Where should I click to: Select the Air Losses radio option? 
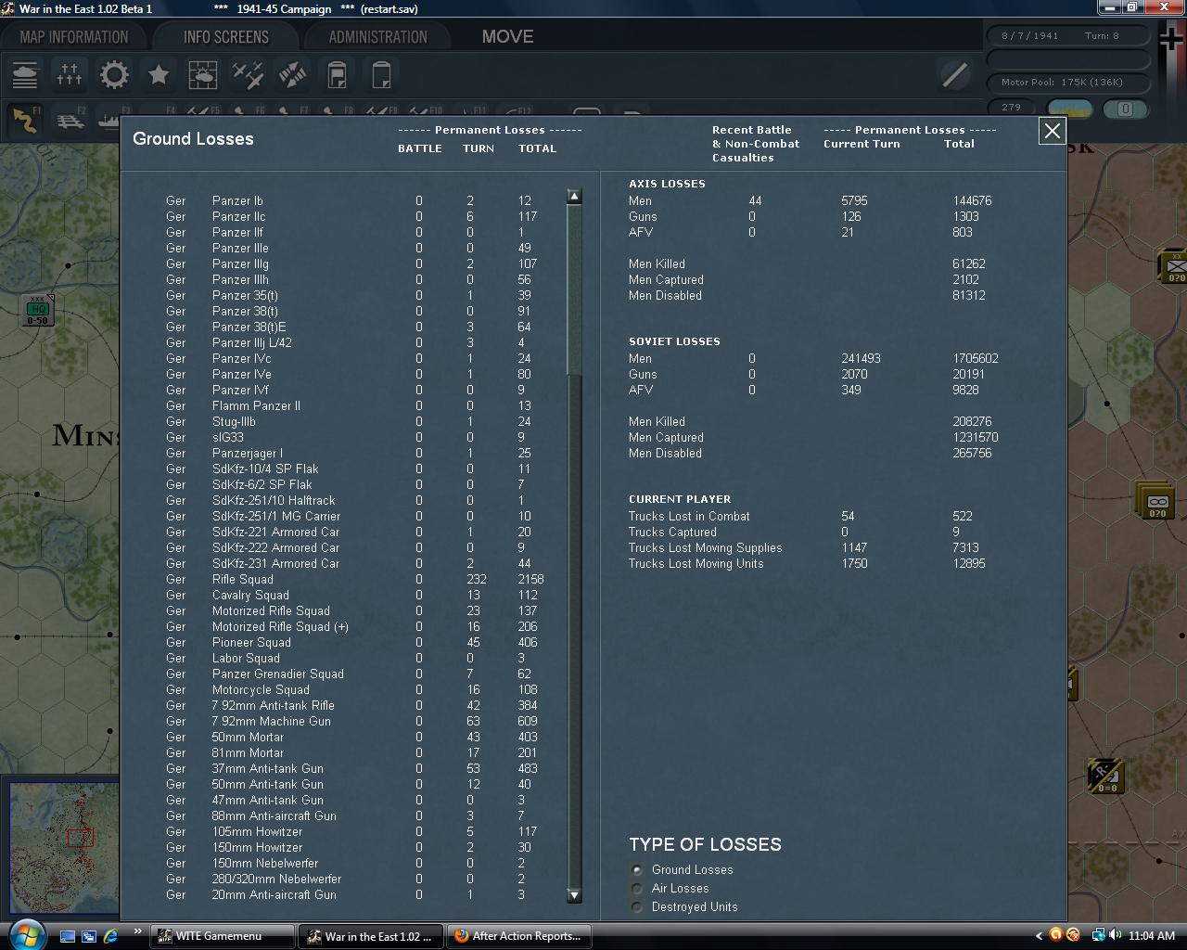pyautogui.click(x=636, y=888)
